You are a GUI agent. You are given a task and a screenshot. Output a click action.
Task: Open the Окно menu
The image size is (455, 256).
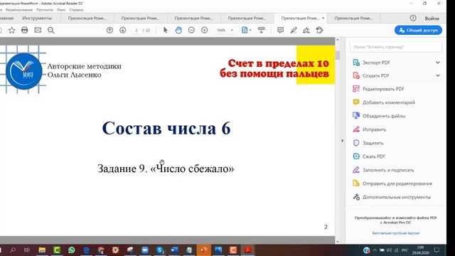61,10
